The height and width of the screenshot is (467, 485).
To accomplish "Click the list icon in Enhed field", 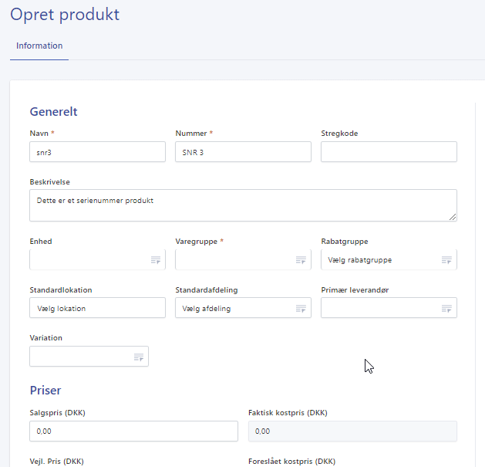I will tap(155, 260).
